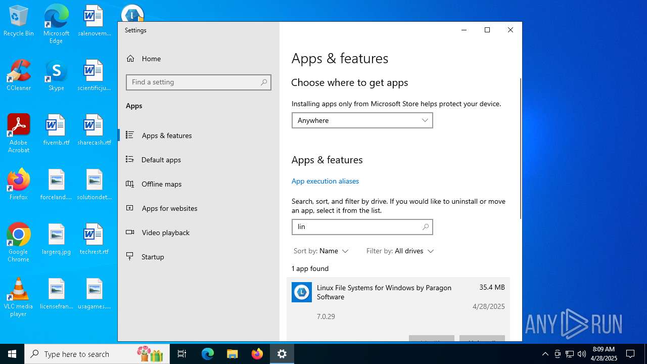Select the scientificju document on desktop
This screenshot has width=647, height=364.
[94, 76]
